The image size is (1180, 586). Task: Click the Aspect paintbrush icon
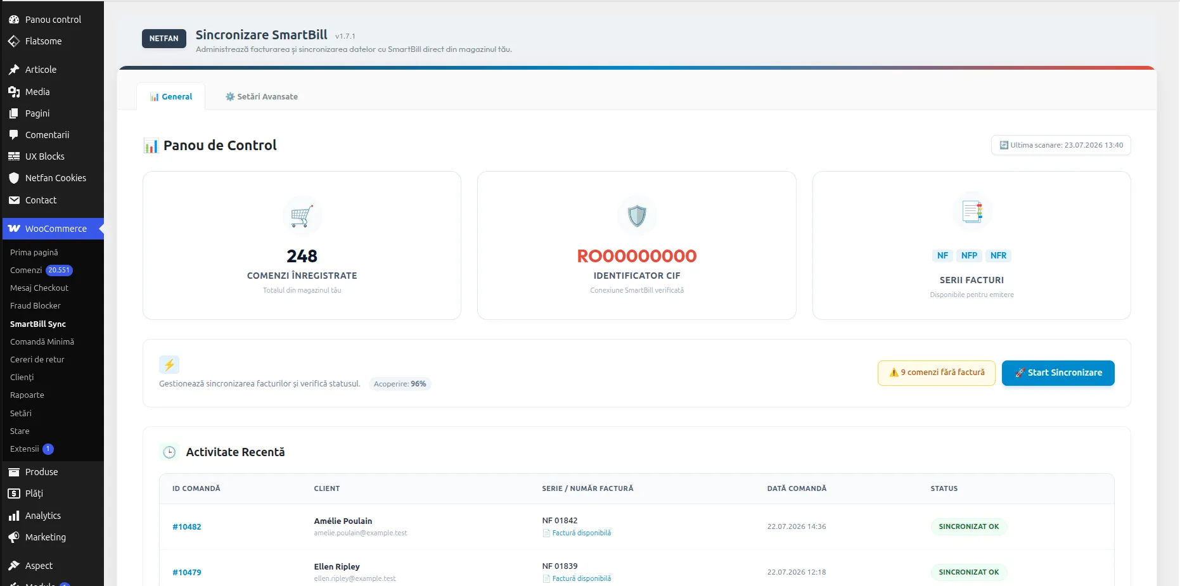(14, 566)
